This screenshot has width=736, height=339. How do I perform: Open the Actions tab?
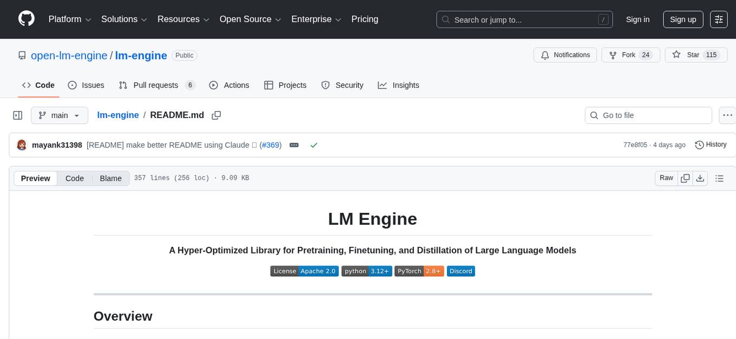(229, 85)
